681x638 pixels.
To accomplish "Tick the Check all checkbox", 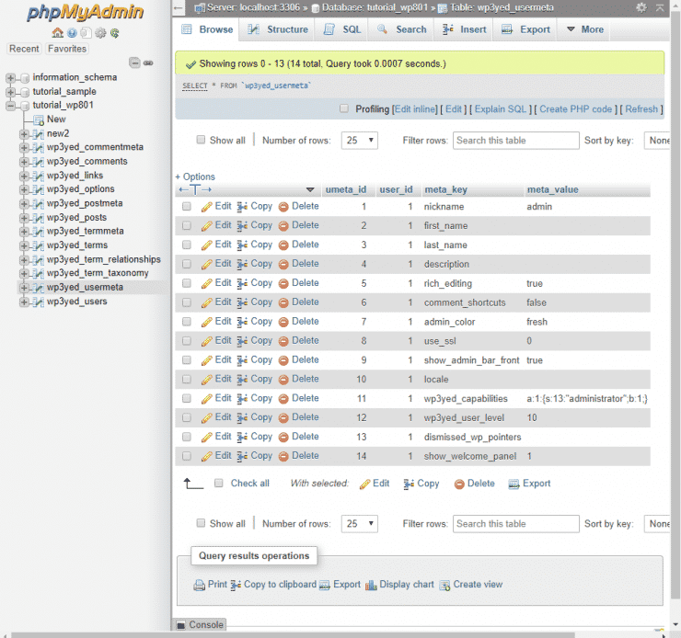I will [219, 484].
